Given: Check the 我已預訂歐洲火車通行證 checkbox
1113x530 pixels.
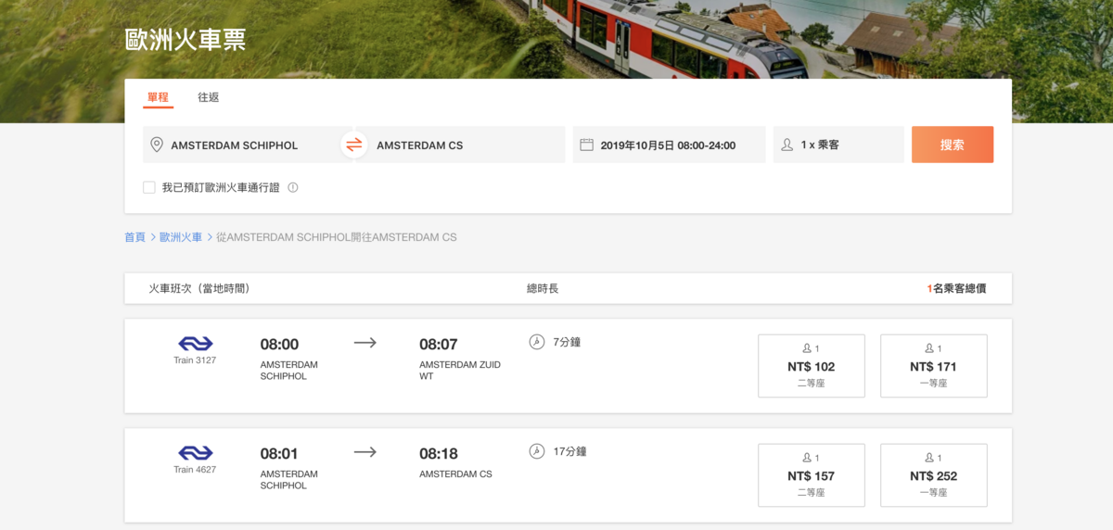Looking at the screenshot, I should pyautogui.click(x=149, y=187).
